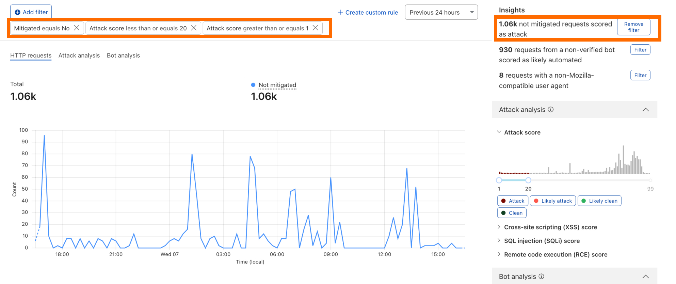This screenshot has height=284, width=676.
Task: Collapse the Attack score subsection
Action: point(499,132)
